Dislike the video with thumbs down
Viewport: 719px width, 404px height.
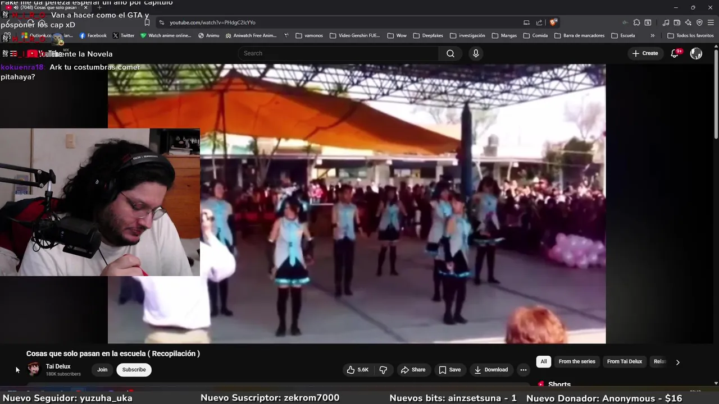(x=383, y=370)
